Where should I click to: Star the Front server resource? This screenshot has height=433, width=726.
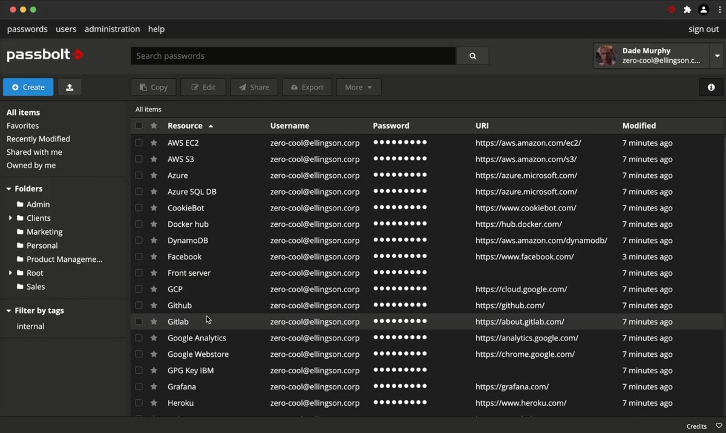point(154,273)
